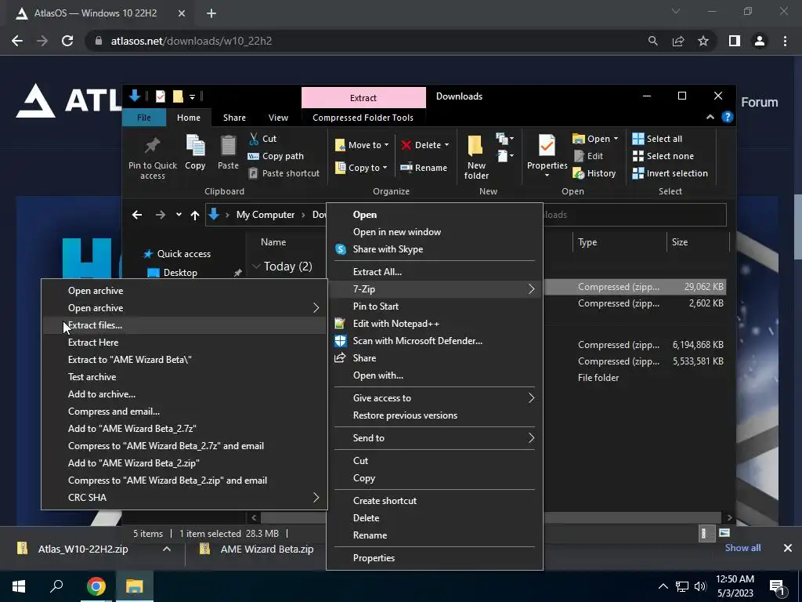Viewport: 802px width, 602px height.
Task: Reload the Chrome page
Action: (x=67, y=41)
